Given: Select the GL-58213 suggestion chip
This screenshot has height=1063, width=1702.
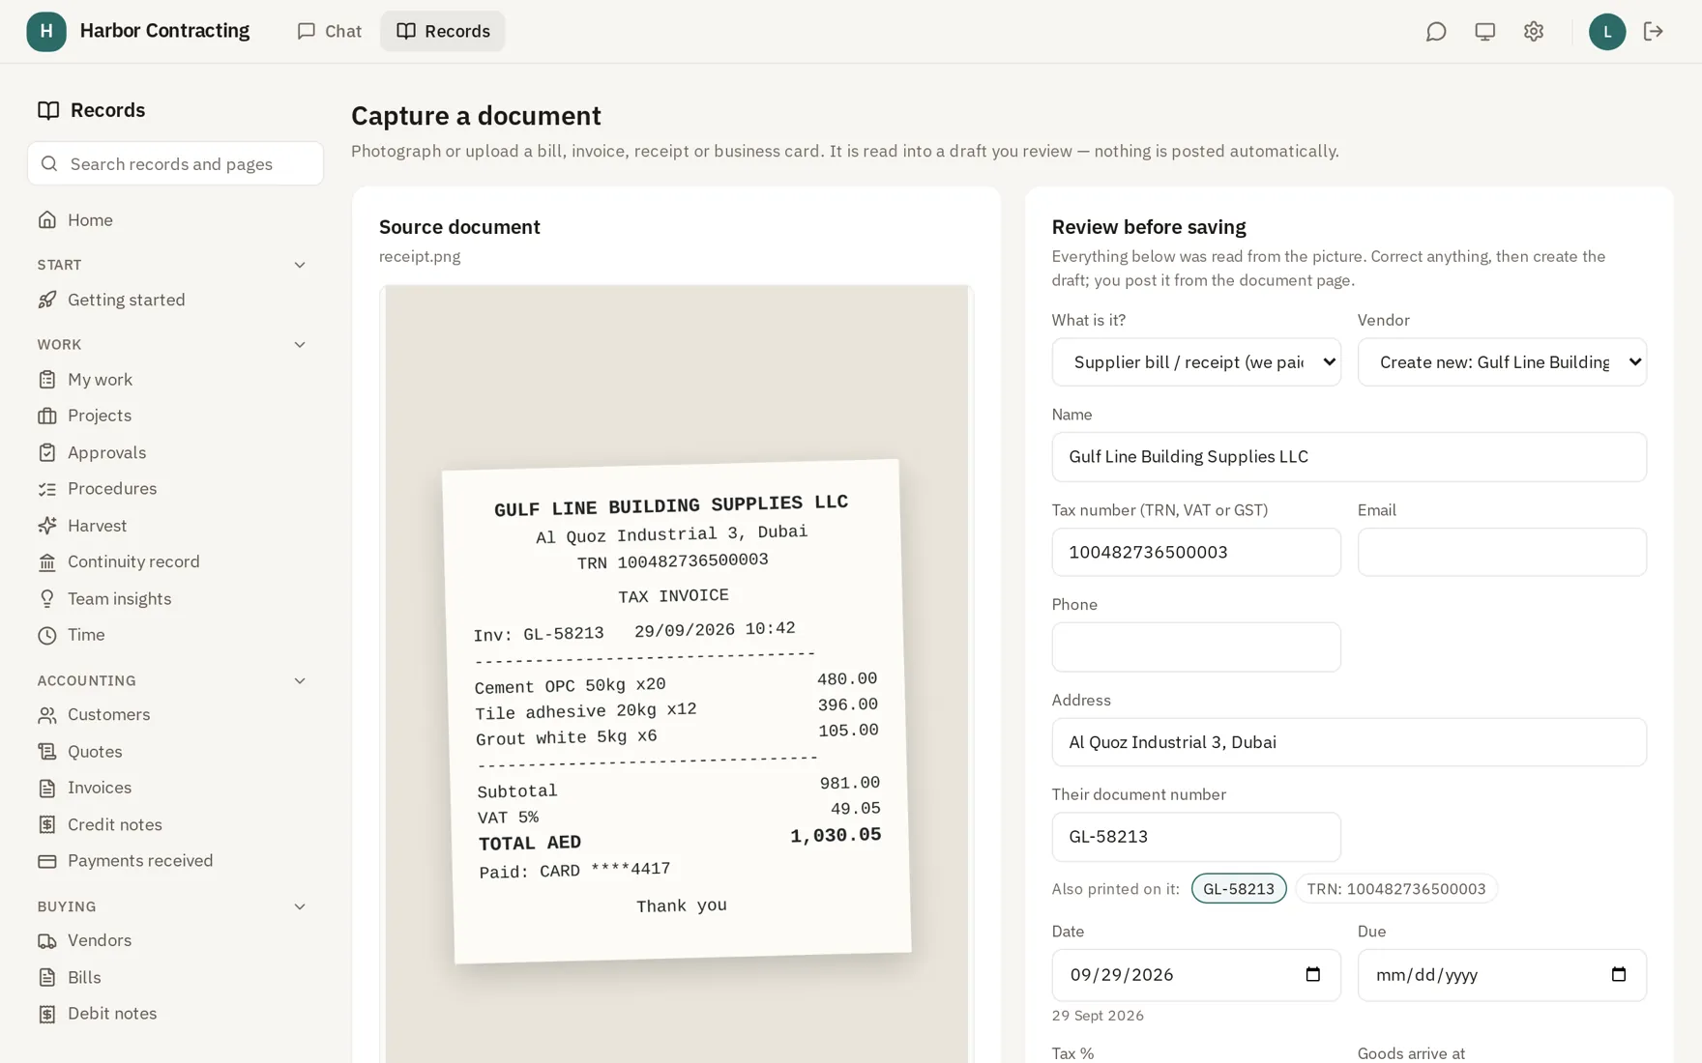Looking at the screenshot, I should pos(1239,889).
